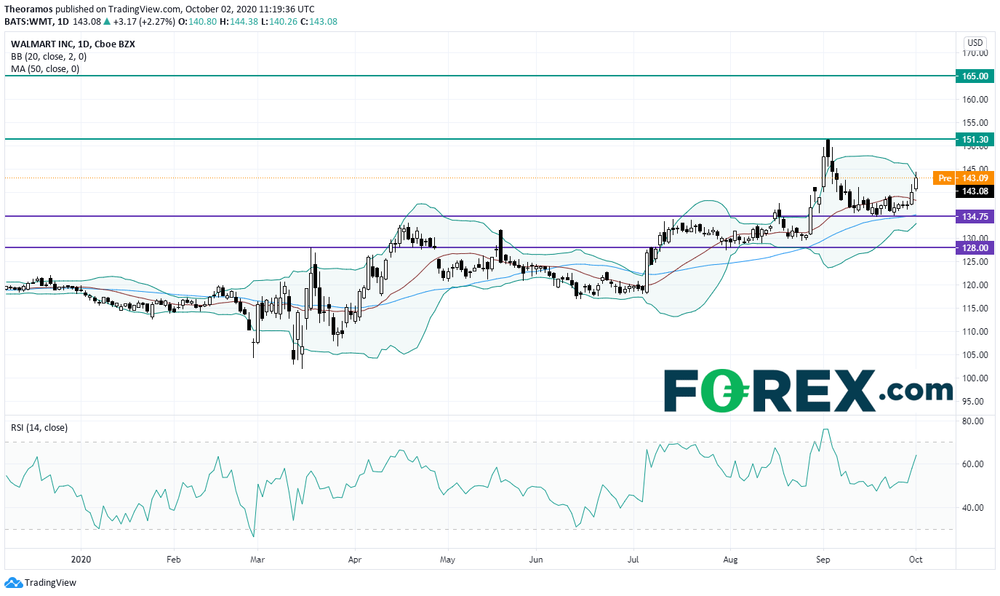Click the 125.00 price axis tick
1000x596 pixels.
975,262
